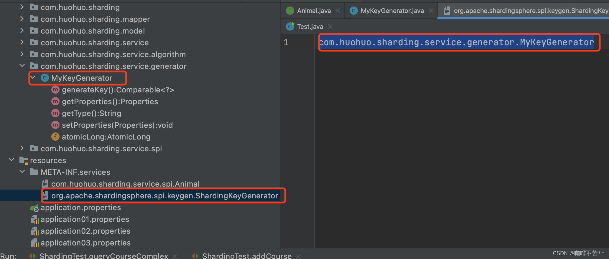Click the resources folder icon
This screenshot has width=609, height=259.
(24, 160)
